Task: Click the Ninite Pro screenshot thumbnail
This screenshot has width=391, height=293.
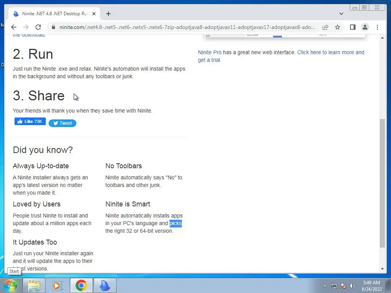Action: click(285, 36)
